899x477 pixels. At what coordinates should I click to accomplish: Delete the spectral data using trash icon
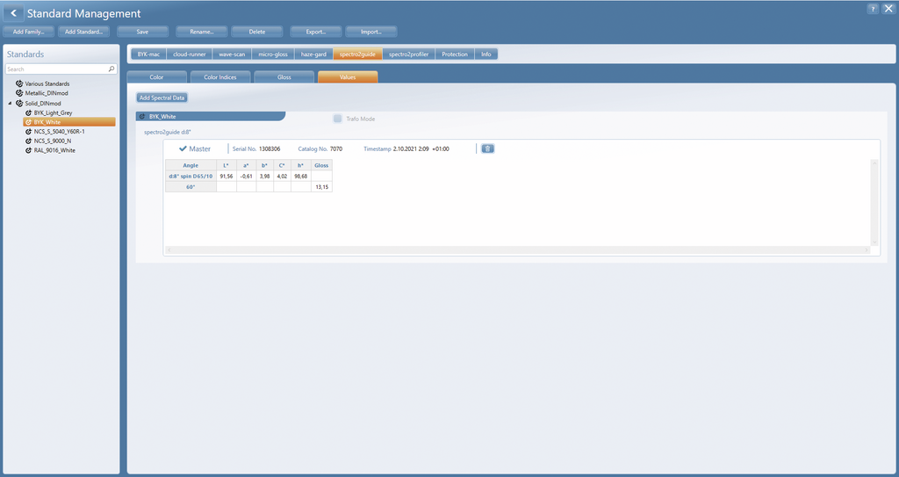487,148
